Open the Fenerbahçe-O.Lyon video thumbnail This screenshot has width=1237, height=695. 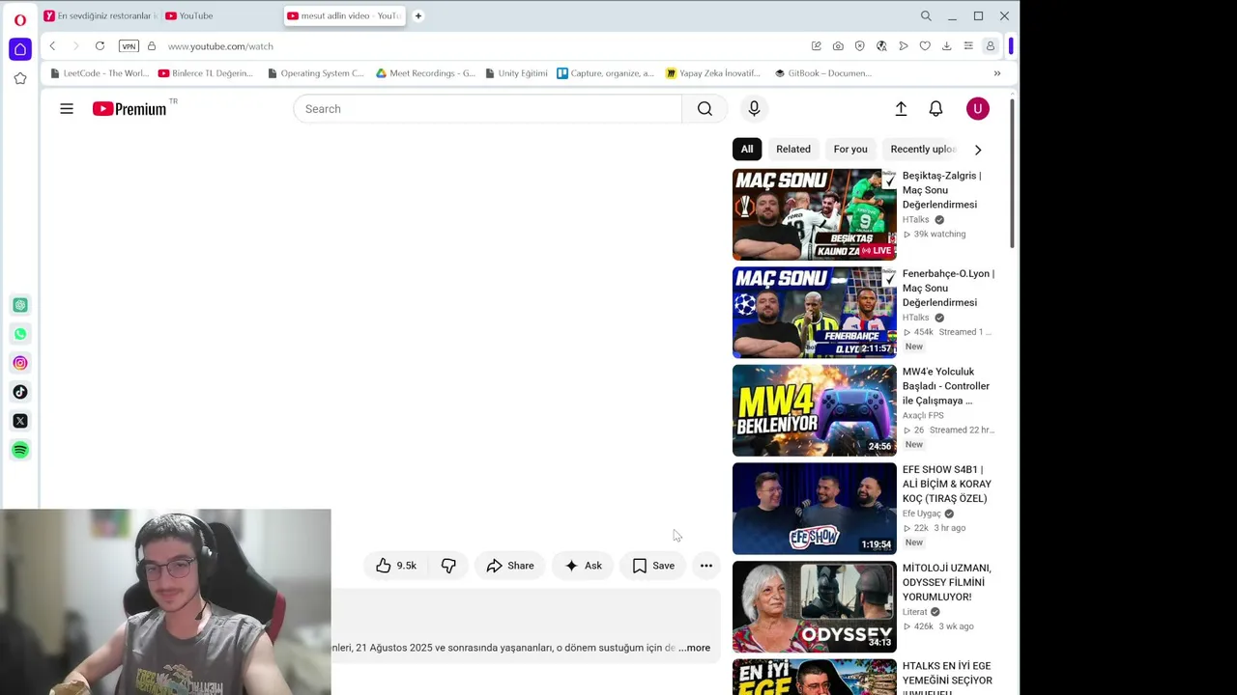click(x=814, y=313)
